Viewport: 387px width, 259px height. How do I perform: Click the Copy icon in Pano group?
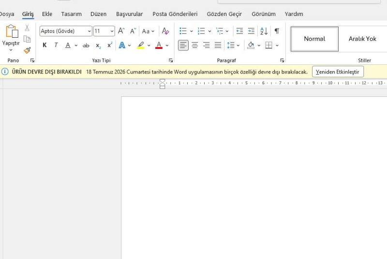[x=27, y=39]
